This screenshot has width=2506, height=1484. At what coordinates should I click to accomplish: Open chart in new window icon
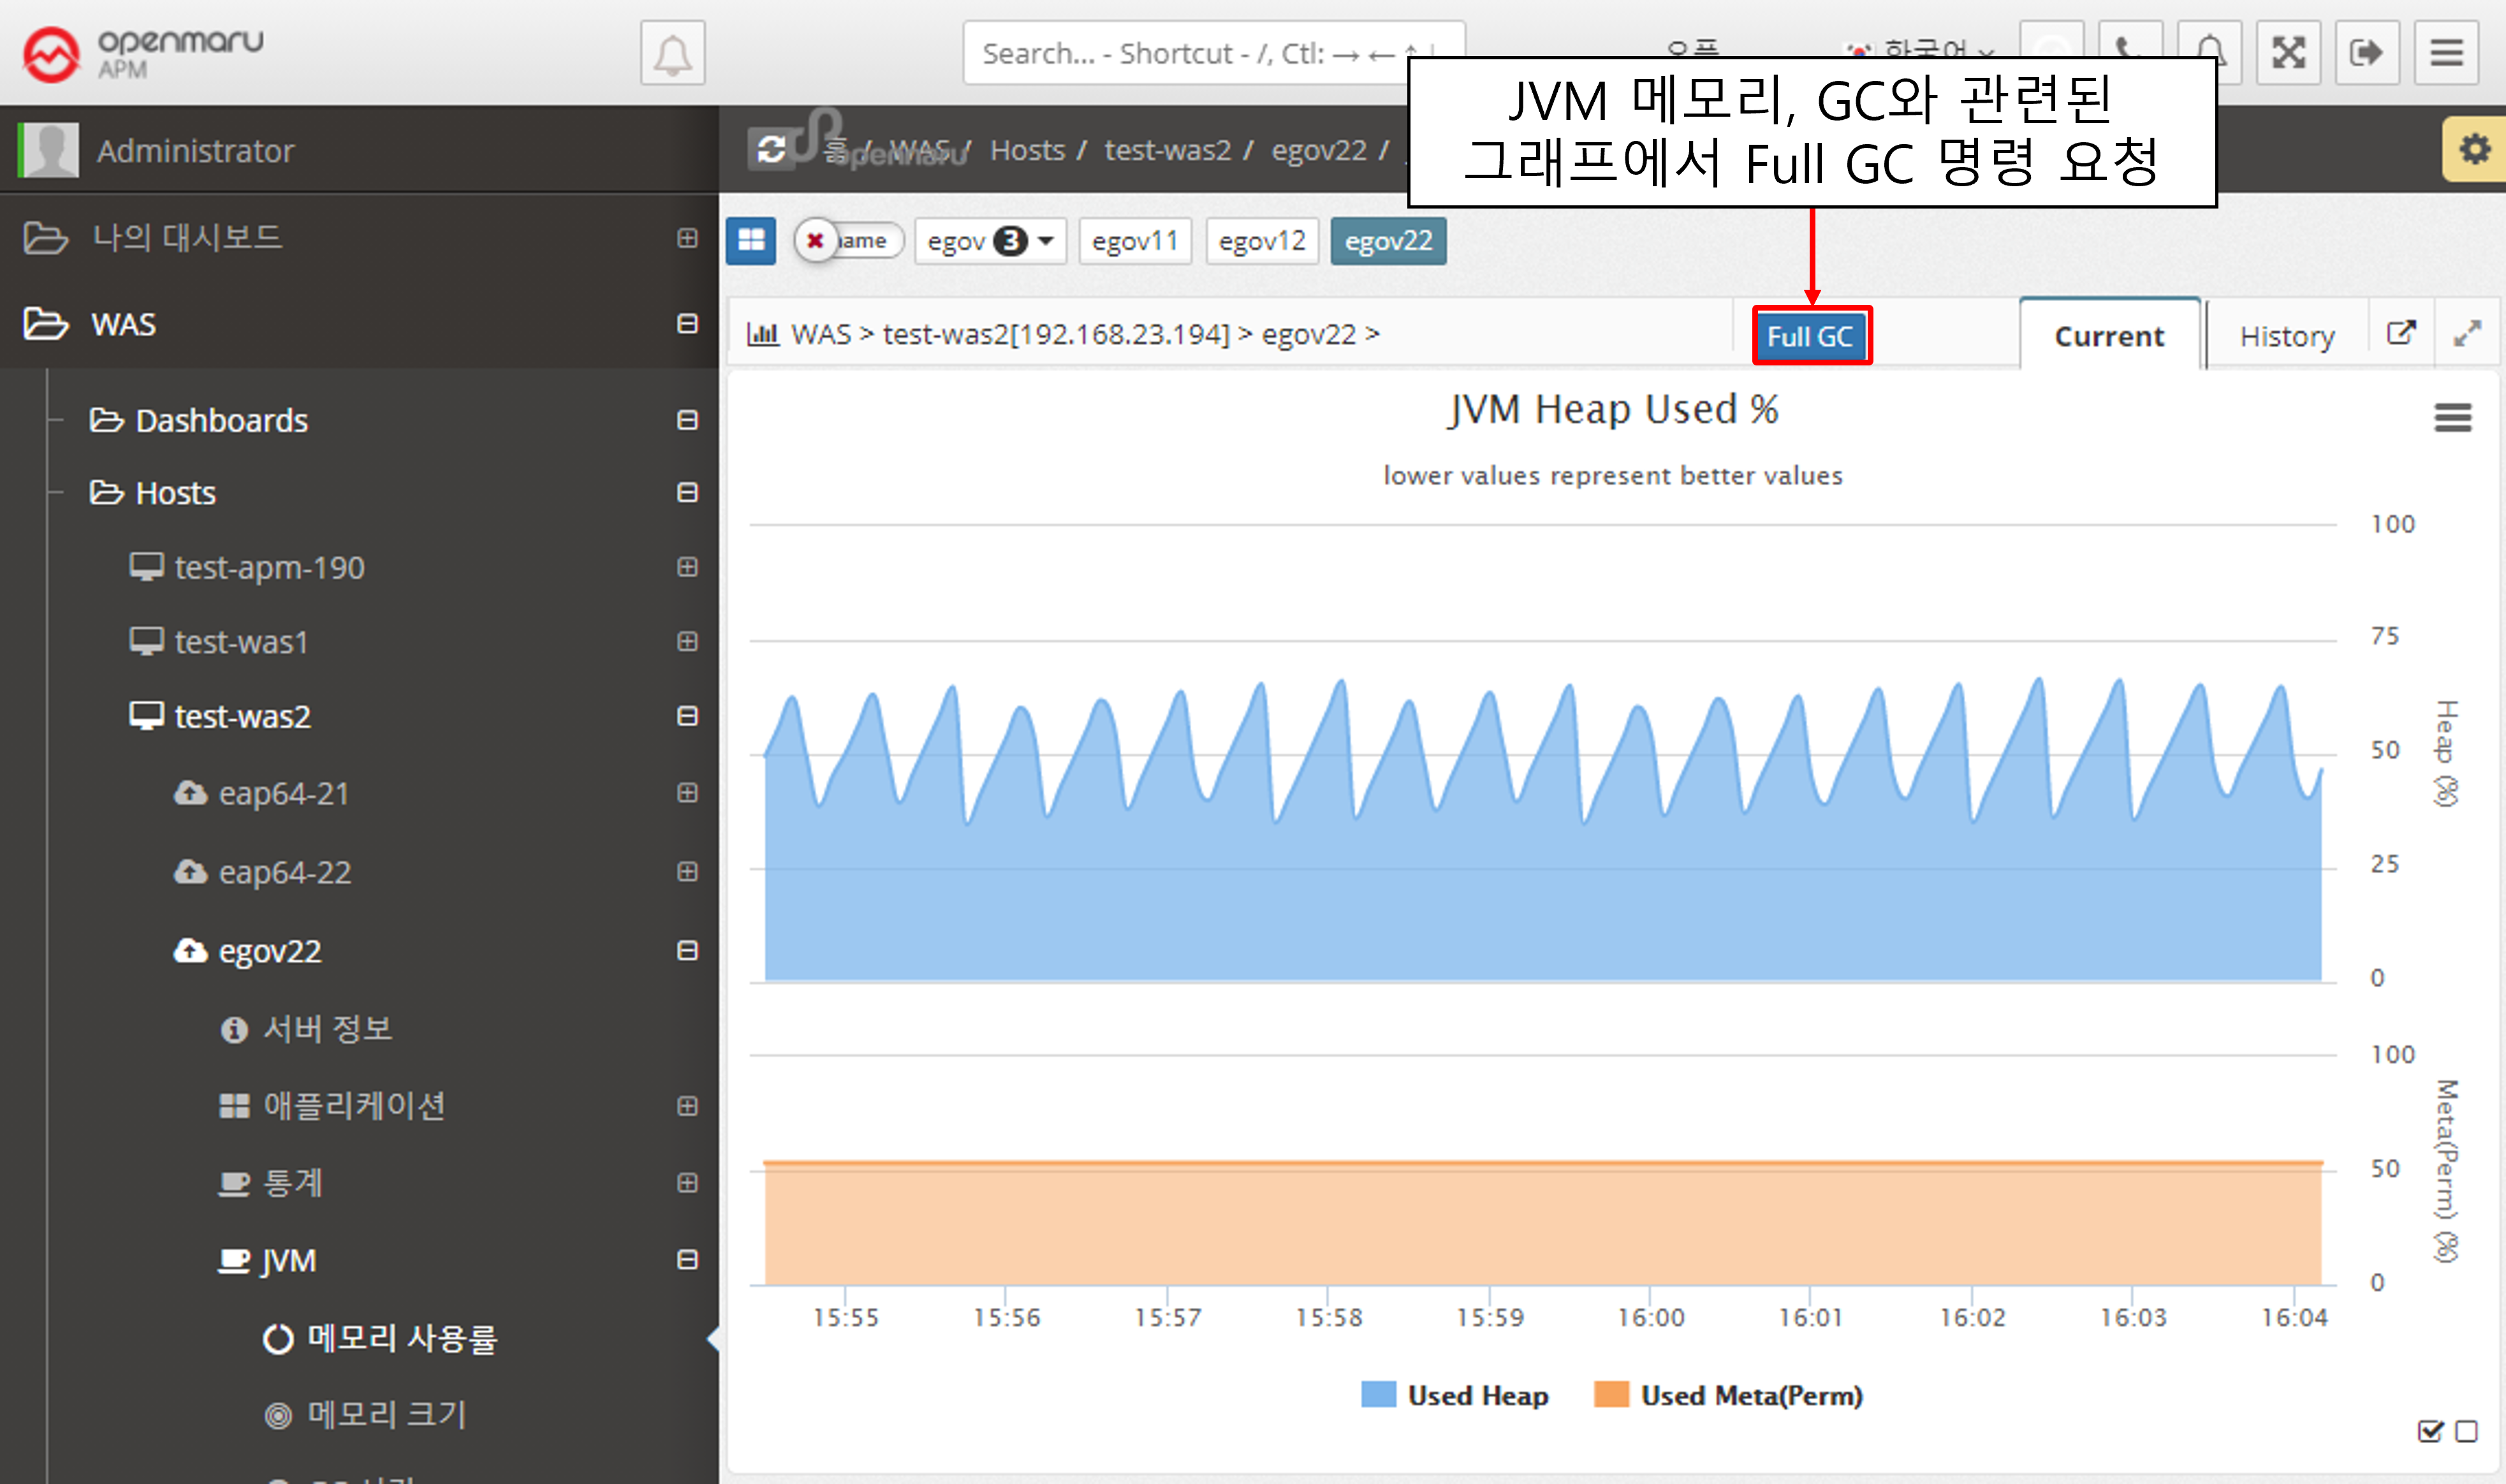tap(2401, 333)
